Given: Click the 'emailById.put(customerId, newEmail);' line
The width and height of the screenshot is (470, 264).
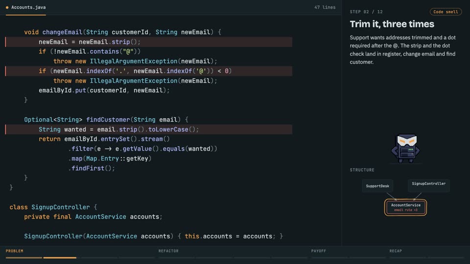Looking at the screenshot, I should pos(104,90).
